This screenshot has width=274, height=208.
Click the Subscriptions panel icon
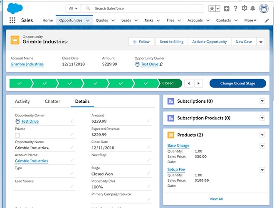[x=171, y=101]
